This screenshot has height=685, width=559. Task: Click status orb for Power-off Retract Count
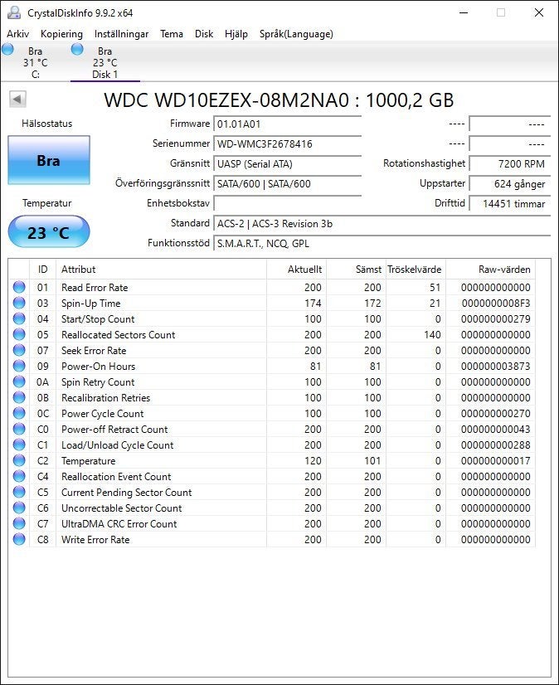(x=19, y=429)
